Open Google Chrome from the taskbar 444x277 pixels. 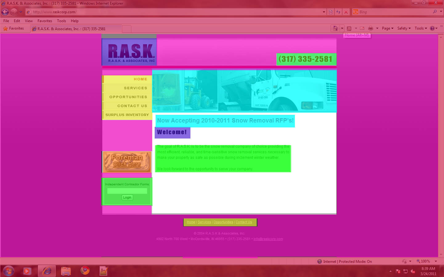click(x=85, y=271)
